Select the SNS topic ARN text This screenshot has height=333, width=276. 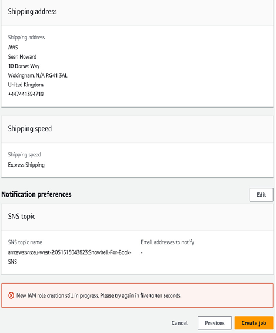click(69, 257)
